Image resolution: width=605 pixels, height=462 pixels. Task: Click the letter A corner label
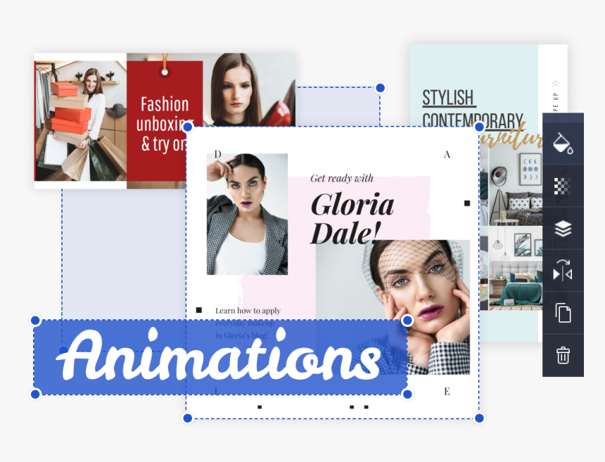pyautogui.click(x=447, y=155)
